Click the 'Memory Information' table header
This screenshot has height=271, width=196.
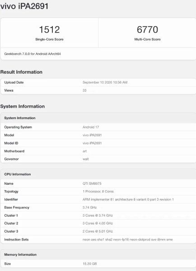click(x=98, y=255)
